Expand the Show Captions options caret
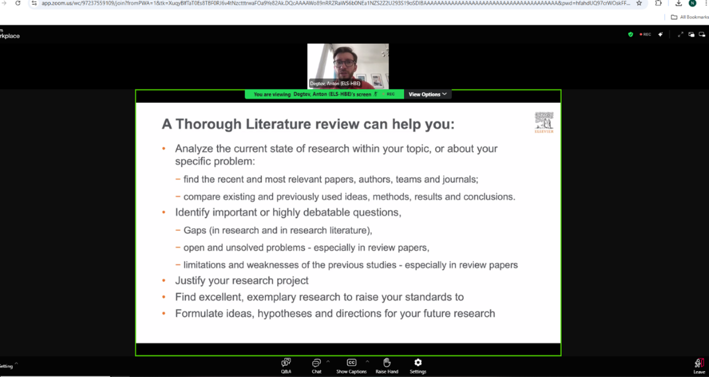 pos(367,361)
